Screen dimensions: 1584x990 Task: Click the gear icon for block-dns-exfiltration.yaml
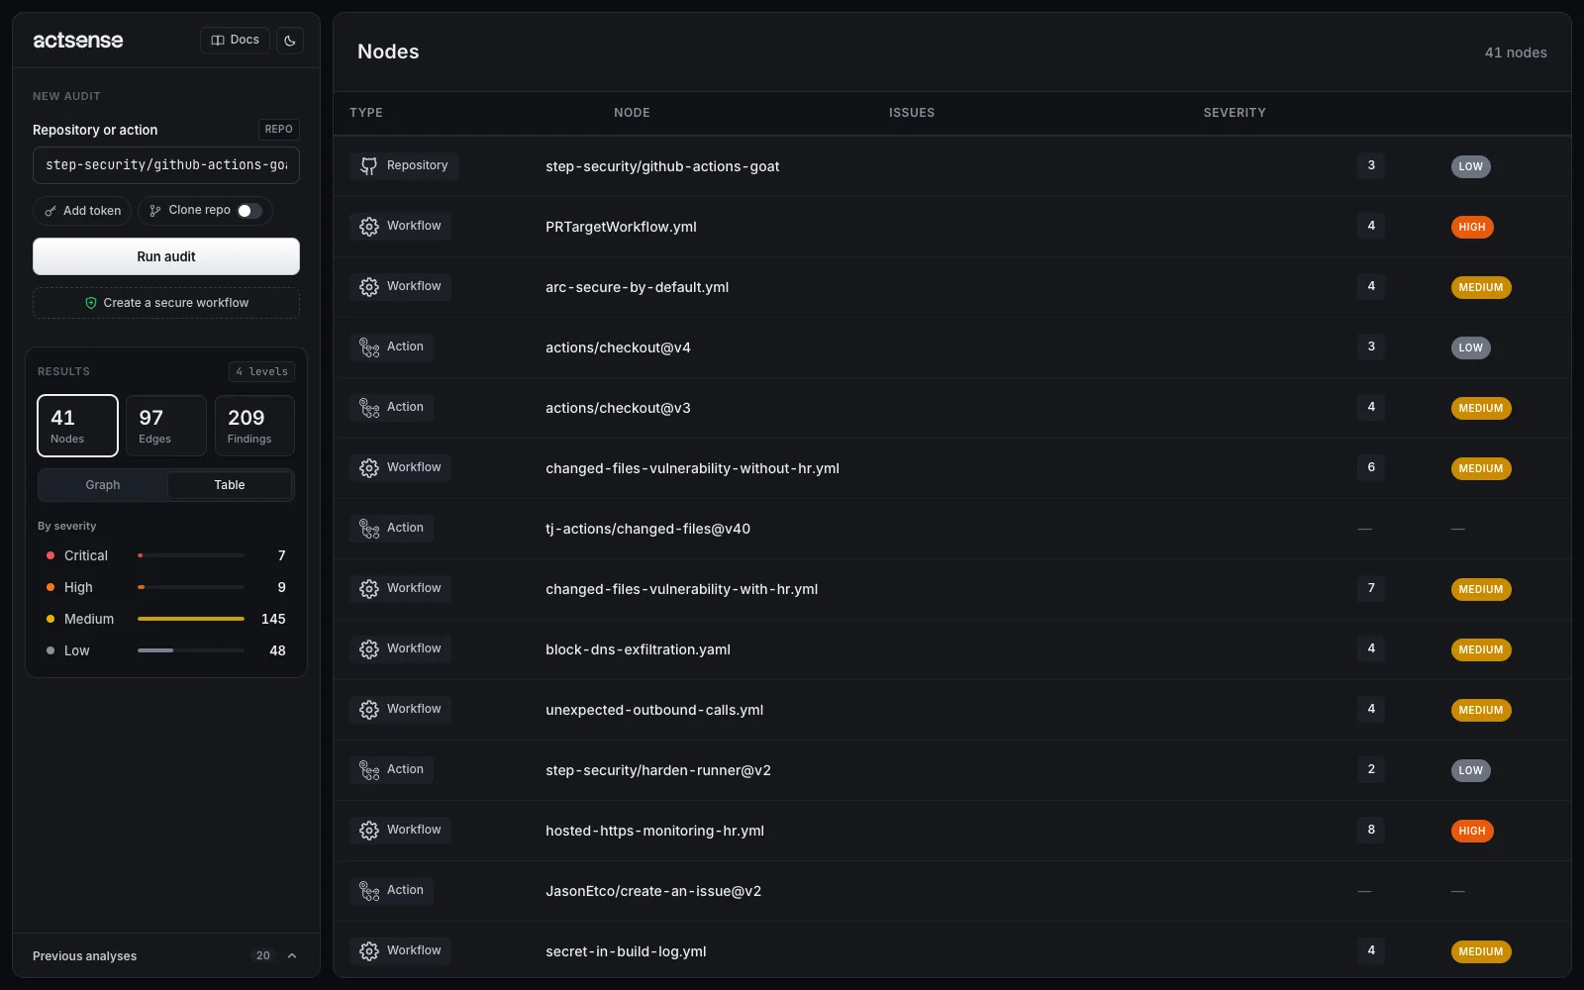(x=369, y=649)
